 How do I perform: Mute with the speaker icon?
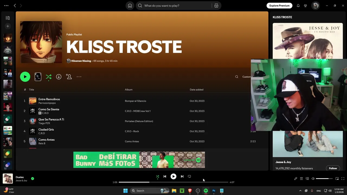[x=313, y=179]
